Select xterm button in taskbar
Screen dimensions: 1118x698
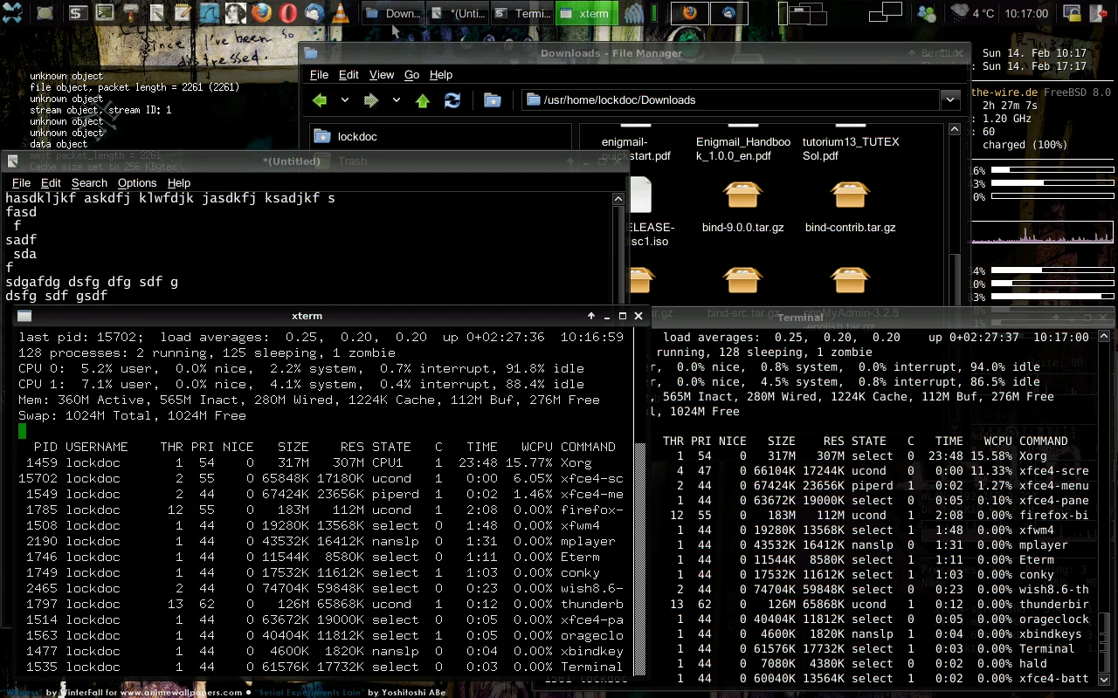click(x=588, y=13)
